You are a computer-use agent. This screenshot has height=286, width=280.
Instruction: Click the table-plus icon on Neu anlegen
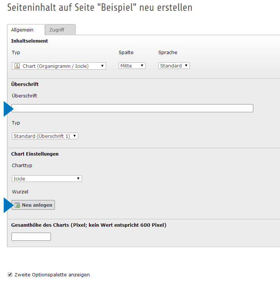click(x=17, y=205)
